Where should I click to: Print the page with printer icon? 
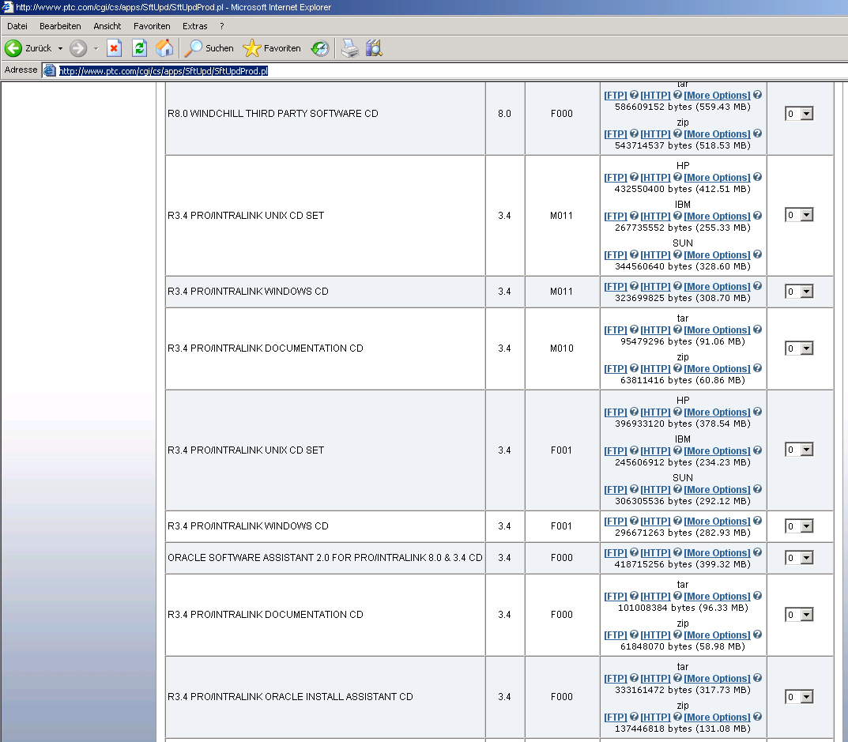coord(350,48)
